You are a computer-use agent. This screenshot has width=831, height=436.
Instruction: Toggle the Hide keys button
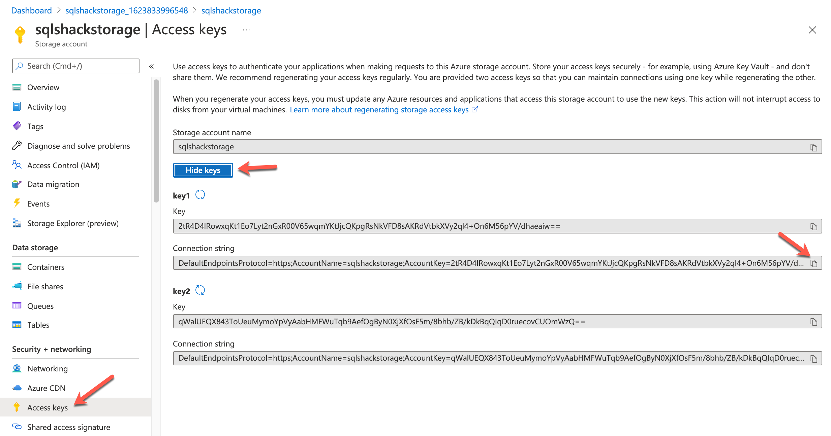203,170
